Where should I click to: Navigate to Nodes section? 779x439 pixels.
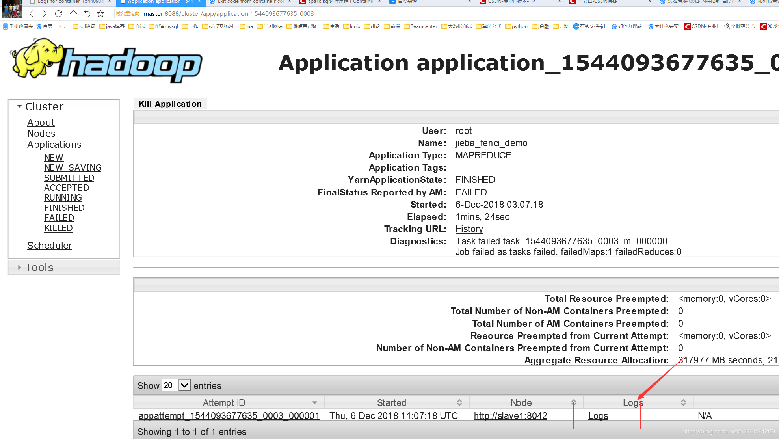41,133
